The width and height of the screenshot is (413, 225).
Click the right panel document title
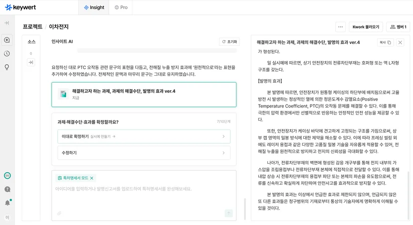308,42
